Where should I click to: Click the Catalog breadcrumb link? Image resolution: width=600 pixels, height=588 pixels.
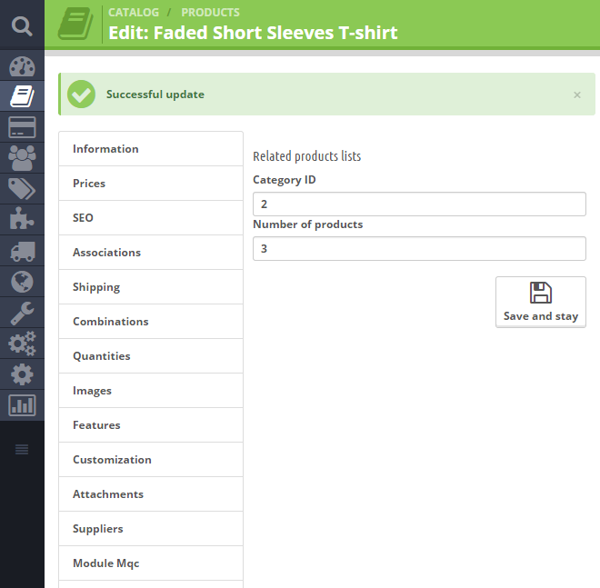pyautogui.click(x=134, y=13)
